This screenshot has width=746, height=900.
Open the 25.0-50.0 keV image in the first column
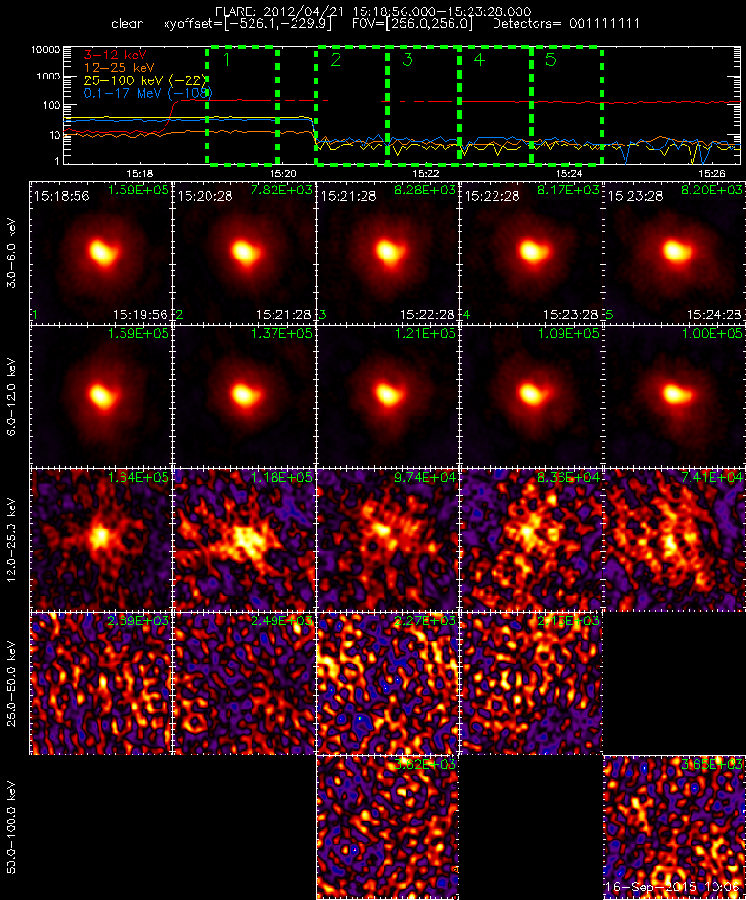(101, 683)
